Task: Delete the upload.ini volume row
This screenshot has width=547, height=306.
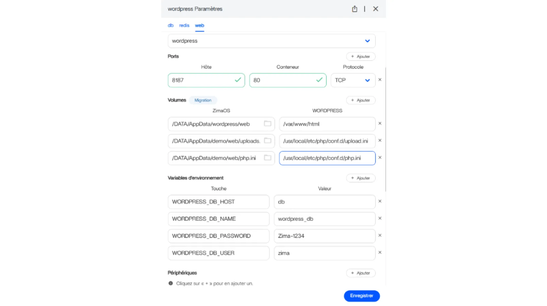Action: click(380, 141)
